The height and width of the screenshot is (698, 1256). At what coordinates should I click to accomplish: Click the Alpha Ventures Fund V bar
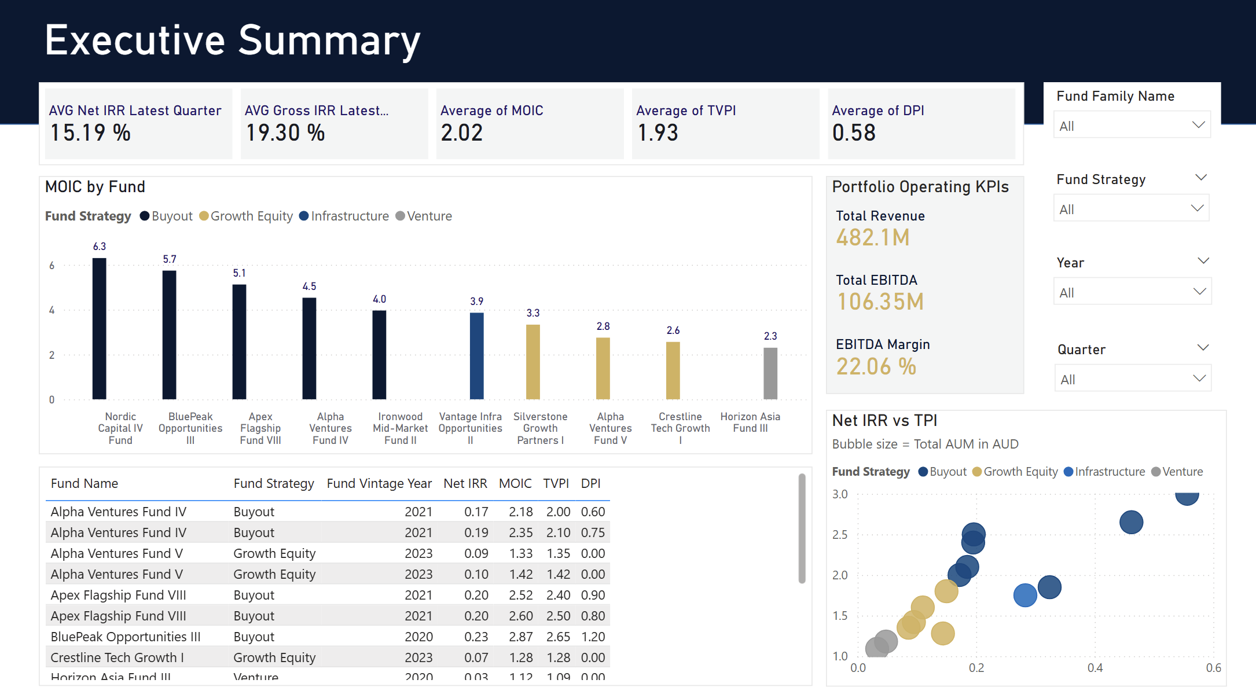pos(603,369)
